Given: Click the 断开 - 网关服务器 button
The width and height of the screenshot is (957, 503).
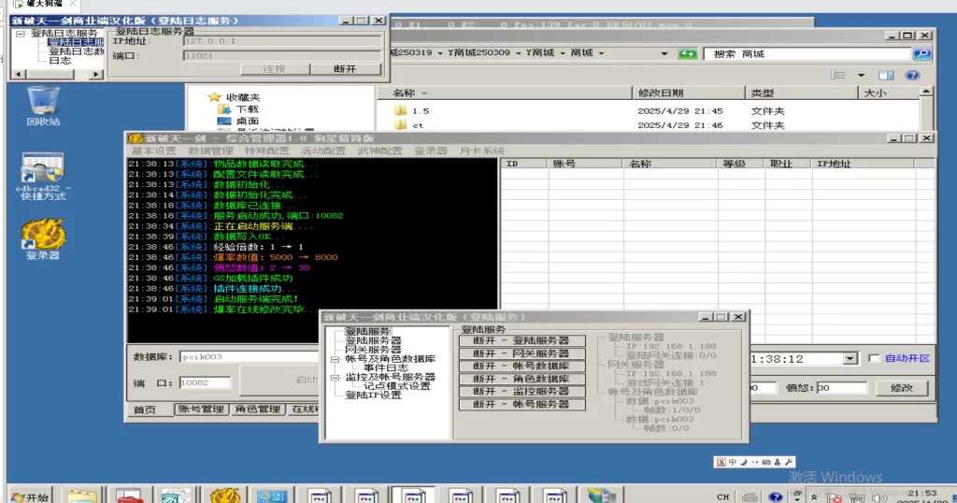Looking at the screenshot, I should tap(521, 353).
